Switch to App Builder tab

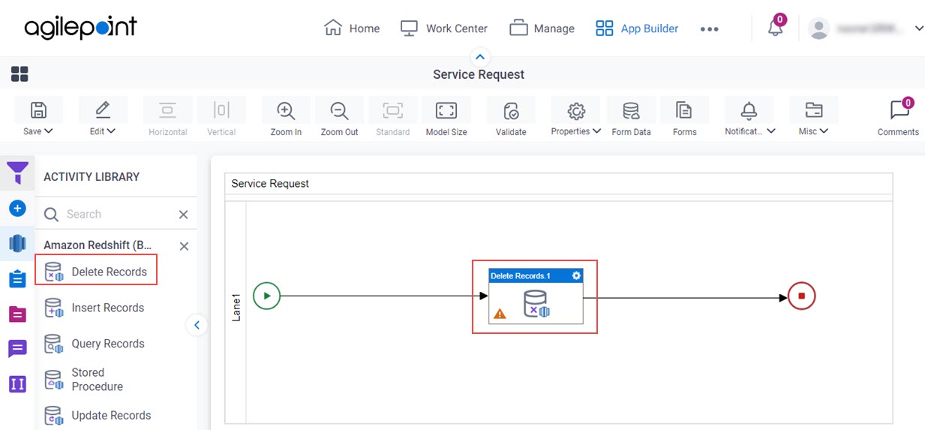637,29
